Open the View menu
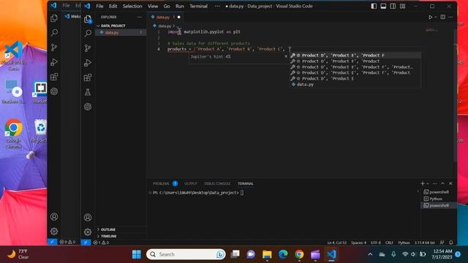Viewport: 468px width, 263px height. click(153, 6)
